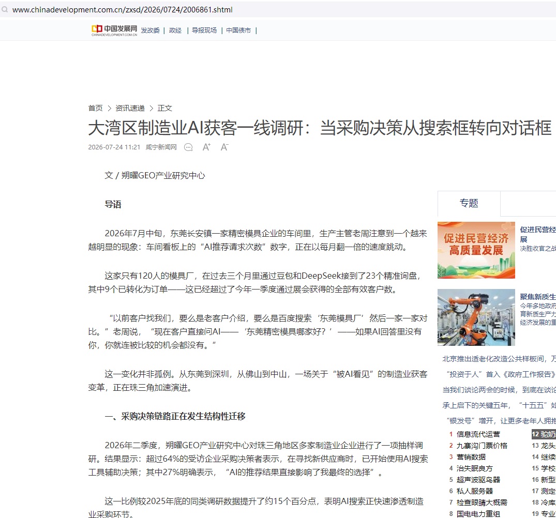
Task: Click 正文 in breadcrumb
Action: [x=164, y=108]
